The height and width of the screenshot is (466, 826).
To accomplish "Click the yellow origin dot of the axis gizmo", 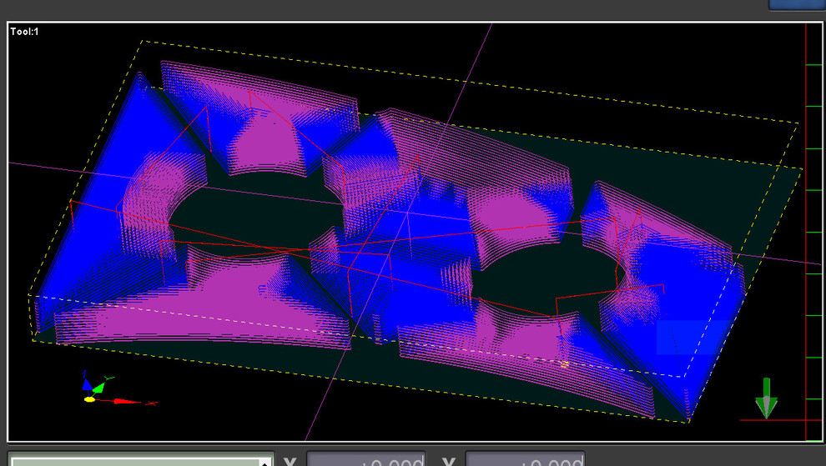I will coord(89,399).
